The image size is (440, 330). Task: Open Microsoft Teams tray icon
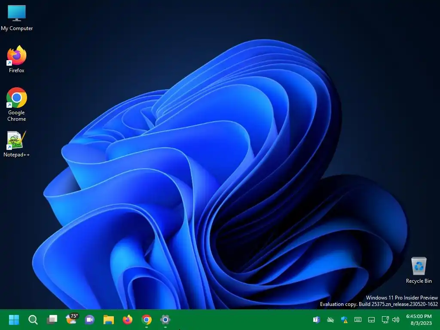pos(317,320)
